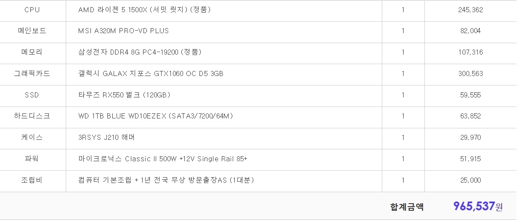Click the 컴퓨터 기본조립 assembly service entry
Screen dimensions: 521x220
click(166, 180)
